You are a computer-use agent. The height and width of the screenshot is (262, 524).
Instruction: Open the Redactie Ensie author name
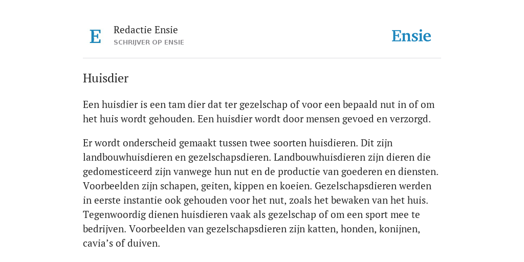click(146, 30)
